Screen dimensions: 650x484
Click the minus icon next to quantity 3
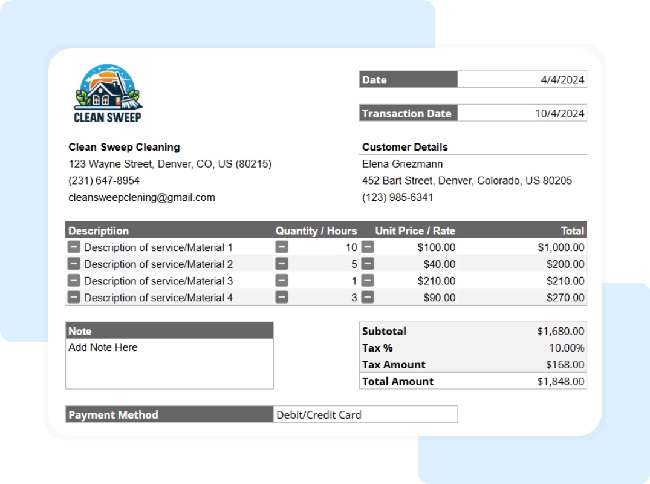click(281, 297)
